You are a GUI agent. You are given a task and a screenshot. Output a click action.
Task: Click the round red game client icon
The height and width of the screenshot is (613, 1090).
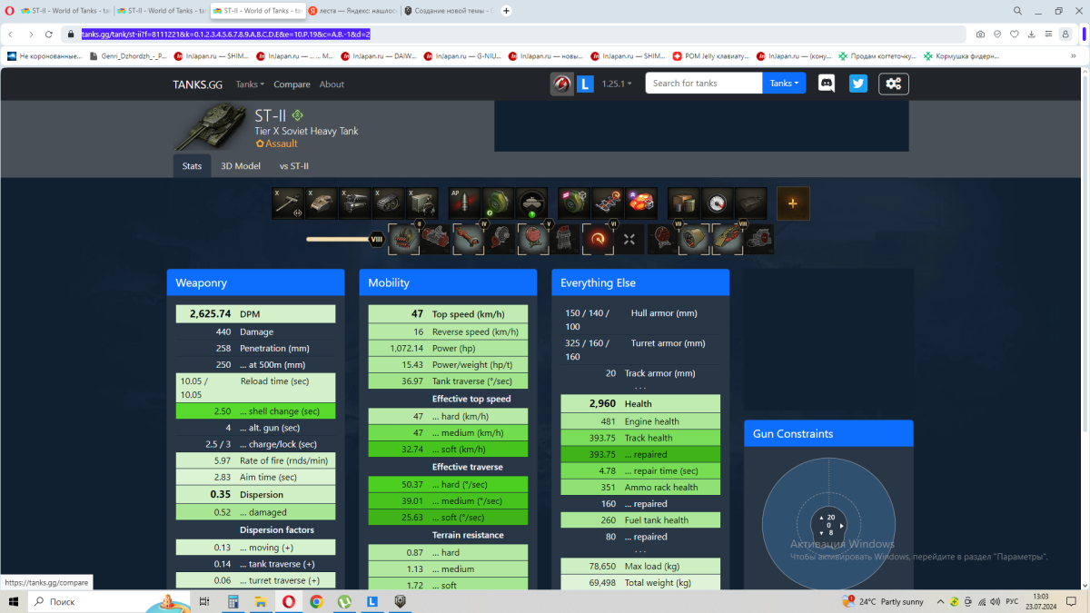tap(562, 84)
